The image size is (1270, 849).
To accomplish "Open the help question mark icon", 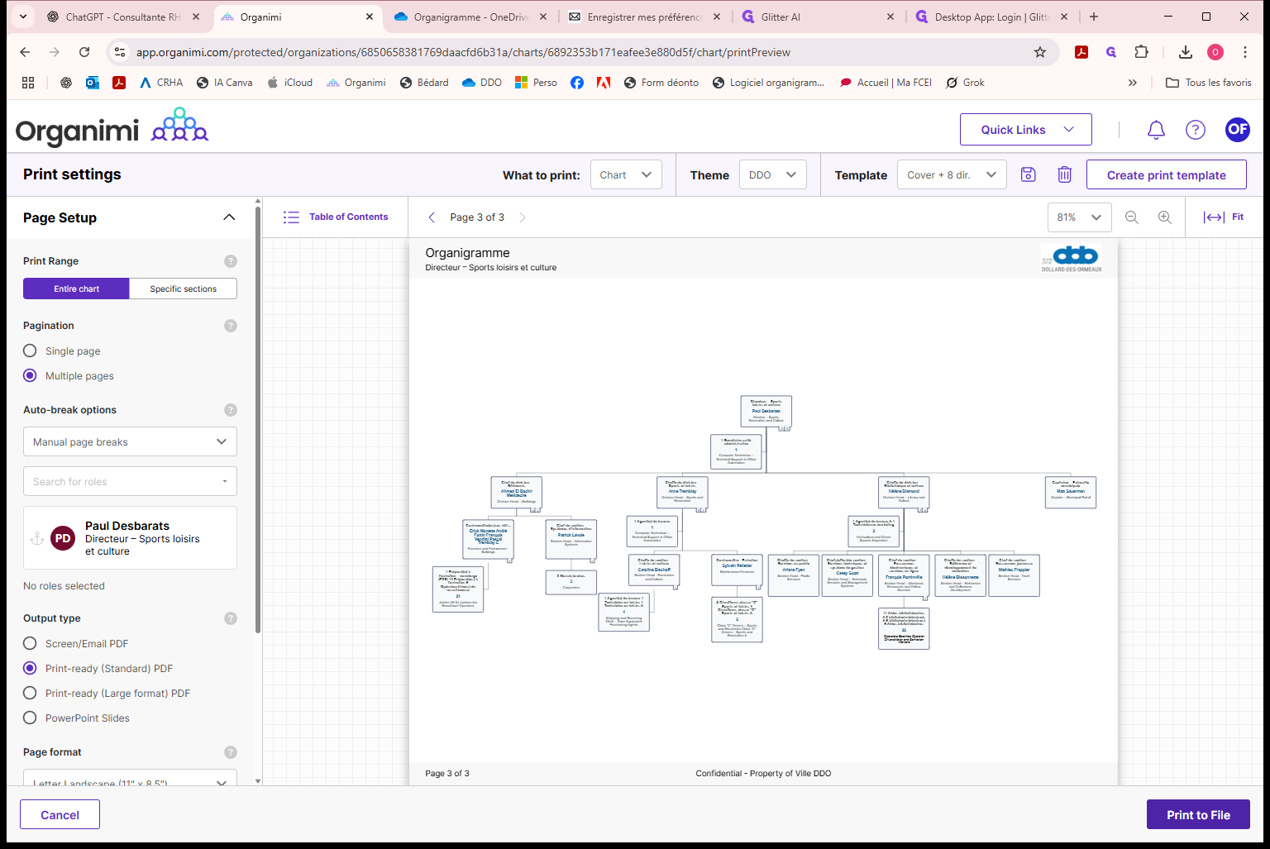I will click(x=1196, y=130).
